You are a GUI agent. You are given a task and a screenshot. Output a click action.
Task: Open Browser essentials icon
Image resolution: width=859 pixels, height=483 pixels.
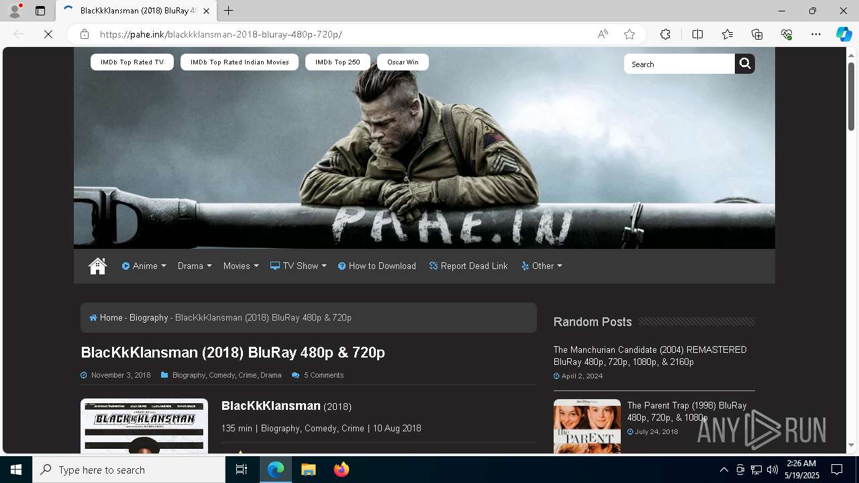tap(787, 34)
